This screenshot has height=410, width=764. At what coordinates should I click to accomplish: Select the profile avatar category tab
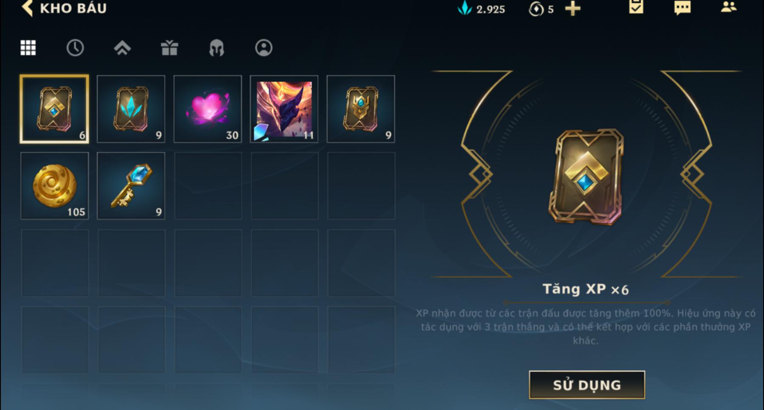263,48
